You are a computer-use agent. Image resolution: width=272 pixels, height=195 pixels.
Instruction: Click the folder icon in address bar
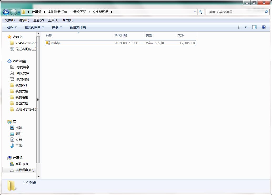pos(24,12)
